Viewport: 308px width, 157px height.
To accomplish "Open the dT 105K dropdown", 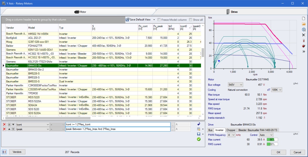I will click(276, 90).
